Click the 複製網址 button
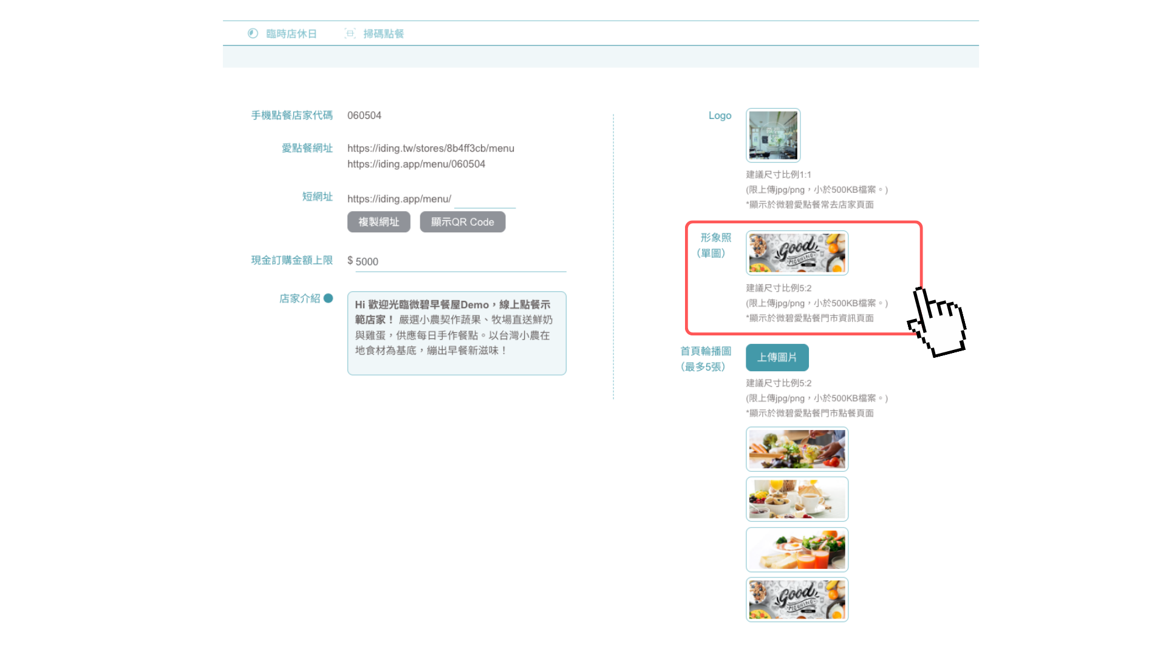1166x655 pixels. click(379, 222)
